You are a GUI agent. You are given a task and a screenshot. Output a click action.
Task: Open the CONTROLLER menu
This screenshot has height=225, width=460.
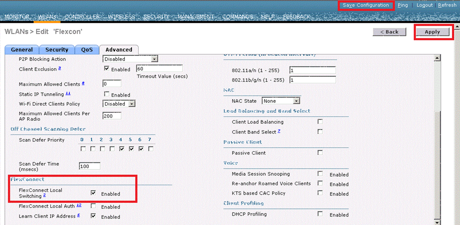82,17
